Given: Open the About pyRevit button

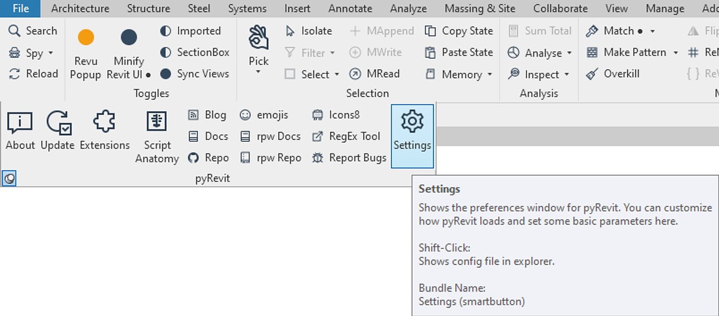Looking at the screenshot, I should [x=20, y=131].
